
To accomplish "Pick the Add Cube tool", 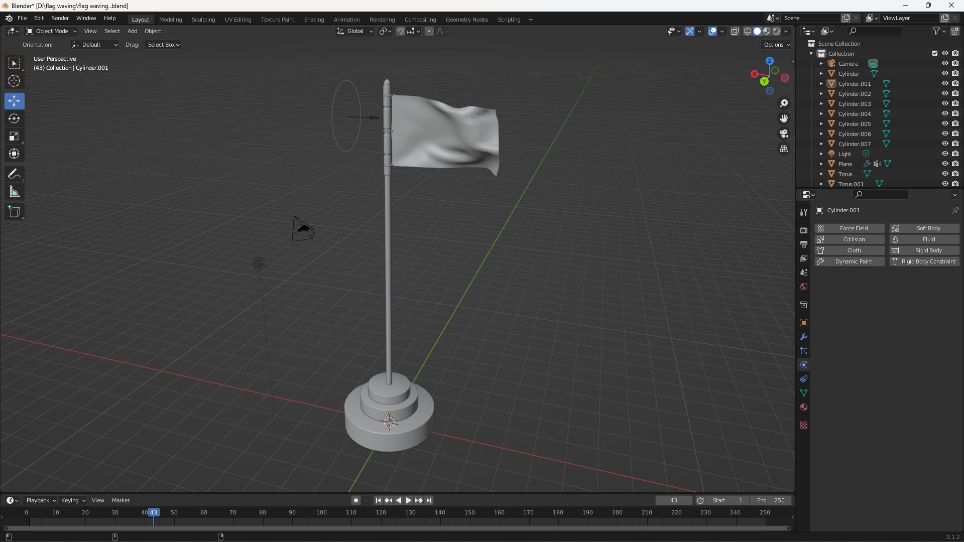I will click(14, 212).
